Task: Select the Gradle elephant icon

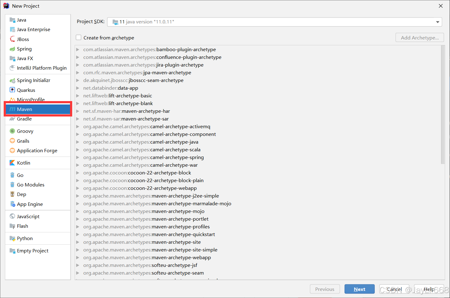Action: tap(12, 119)
